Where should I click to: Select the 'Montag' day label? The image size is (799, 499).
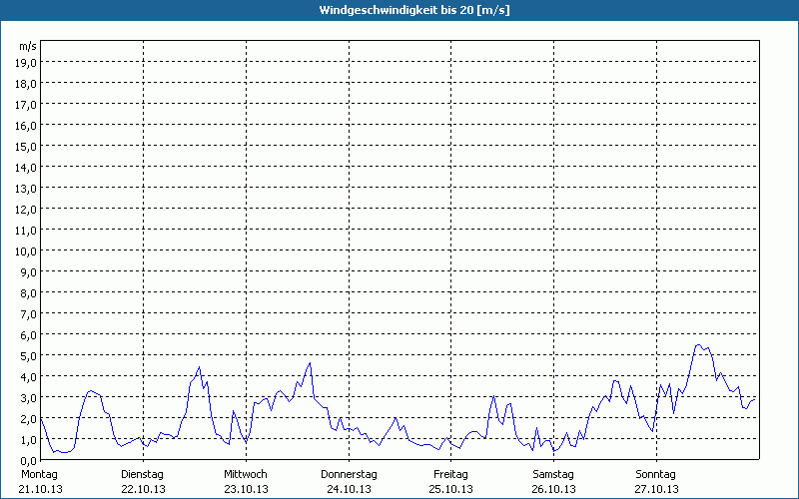click(39, 475)
